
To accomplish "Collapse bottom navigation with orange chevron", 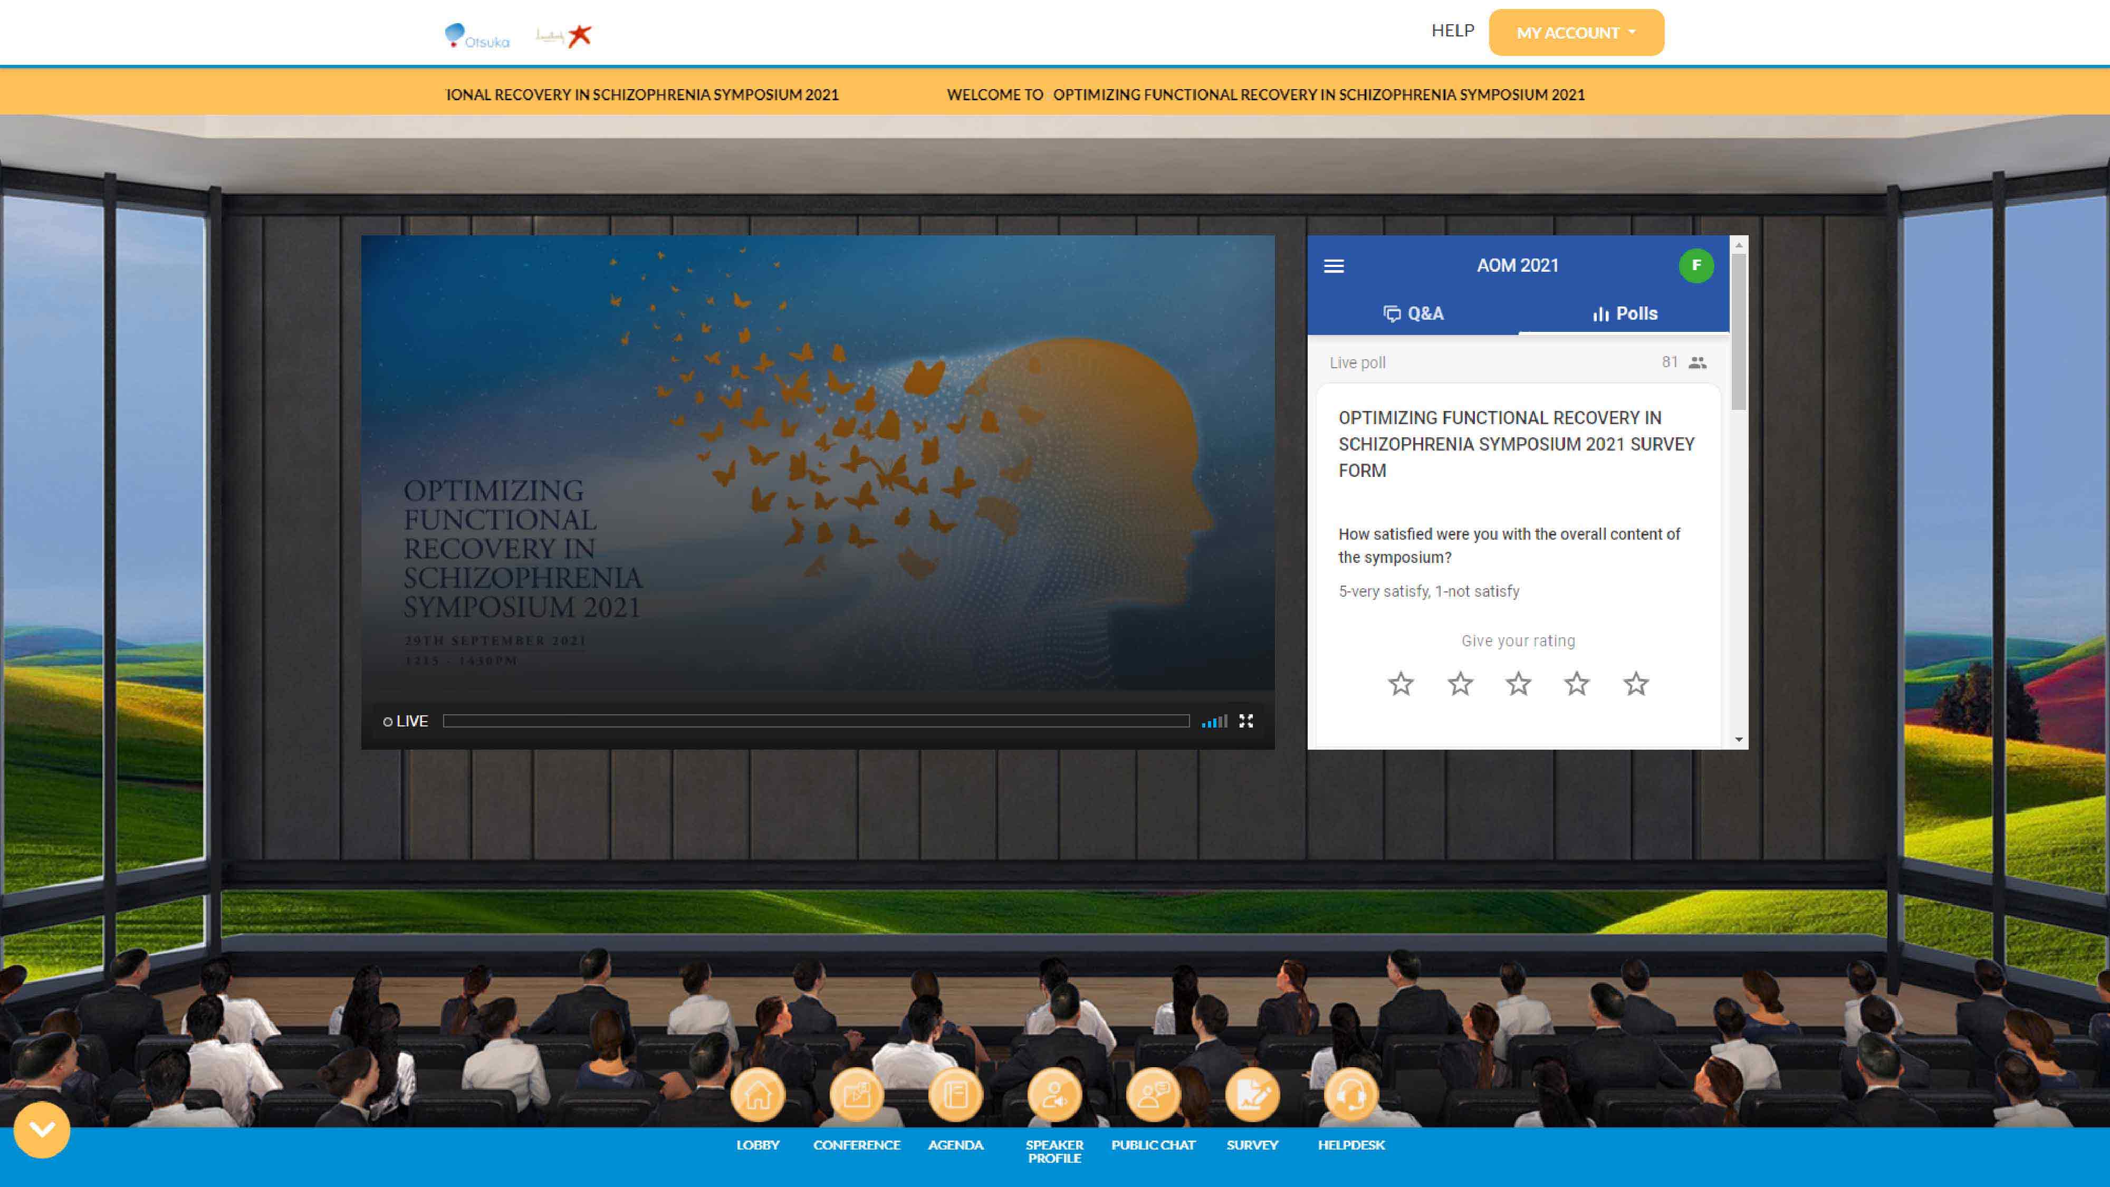I will pos(42,1129).
